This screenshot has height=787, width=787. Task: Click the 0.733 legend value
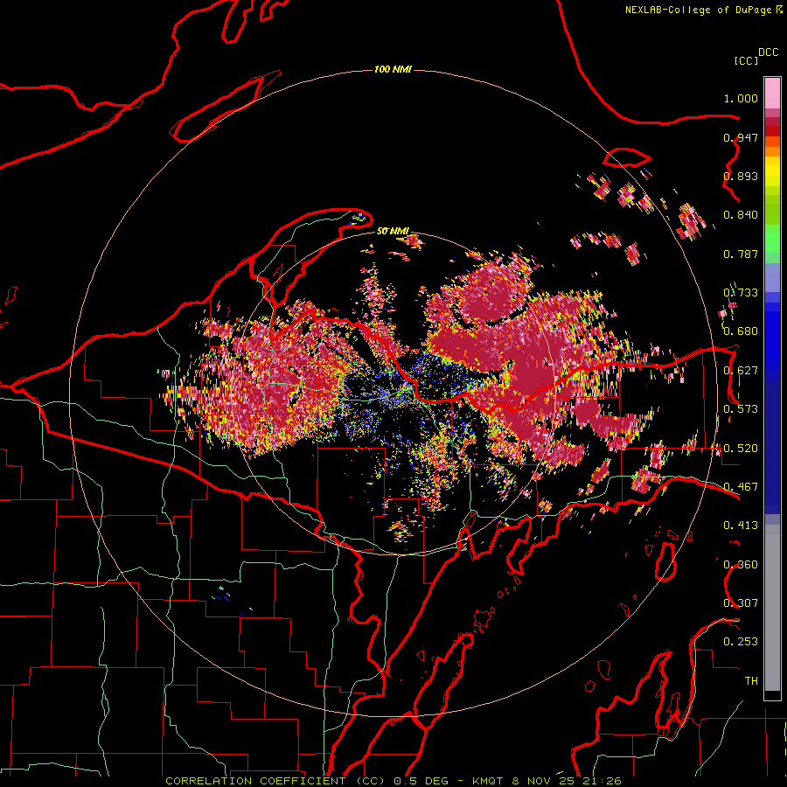coord(741,293)
